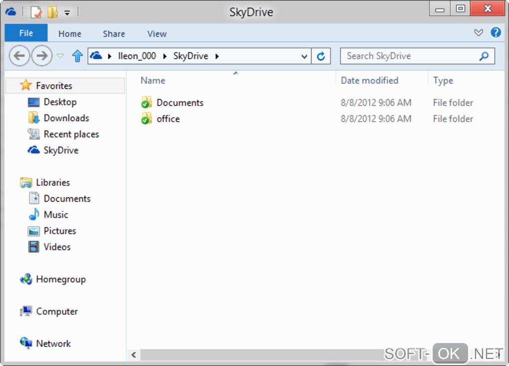The width and height of the screenshot is (509, 366).
Task: Select Libraries in navigation pane
Action: (53, 183)
